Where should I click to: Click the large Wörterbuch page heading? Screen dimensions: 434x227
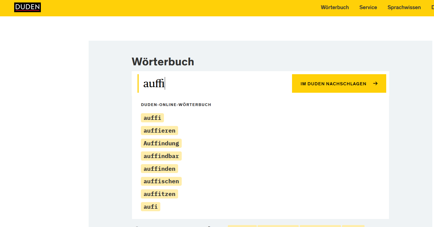click(163, 62)
